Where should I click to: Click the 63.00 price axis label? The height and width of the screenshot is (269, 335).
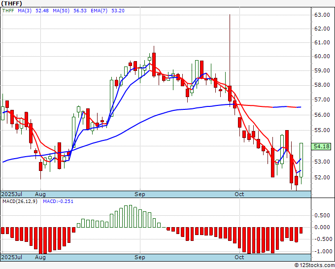coord(322,15)
